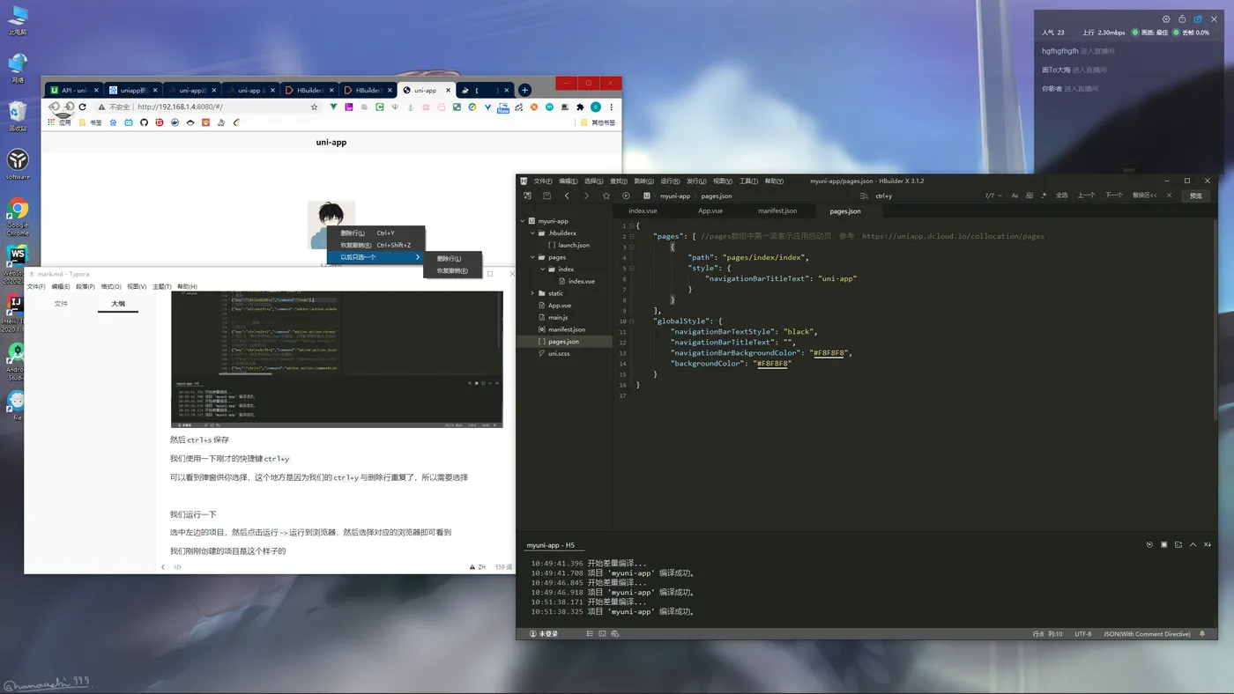Screen dimensions: 1234x694
Task: Click the #F8F8F8 navigationBarBackgroundColor value
Action: (x=829, y=352)
